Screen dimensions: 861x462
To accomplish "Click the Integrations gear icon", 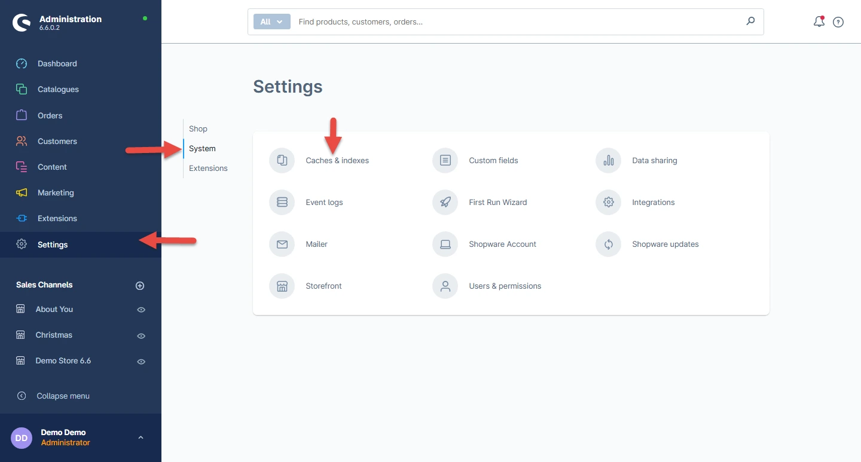I will [608, 202].
